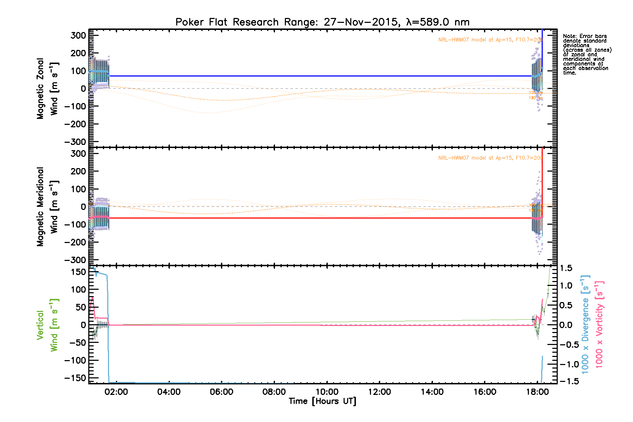Click the 1.5 tick on the right axis
Image resolution: width=633 pixels, height=422 pixels.
566,268
